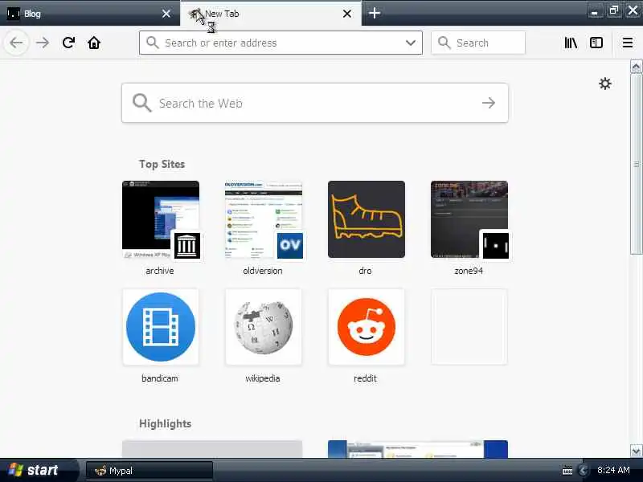643x482 pixels.
Task: Close the Blog tab
Action: [x=166, y=14]
